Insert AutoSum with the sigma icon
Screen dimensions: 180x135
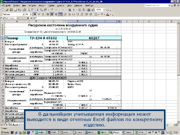point(74,10)
